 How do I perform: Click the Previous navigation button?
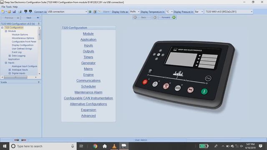pyautogui.click(x=10, y=17)
